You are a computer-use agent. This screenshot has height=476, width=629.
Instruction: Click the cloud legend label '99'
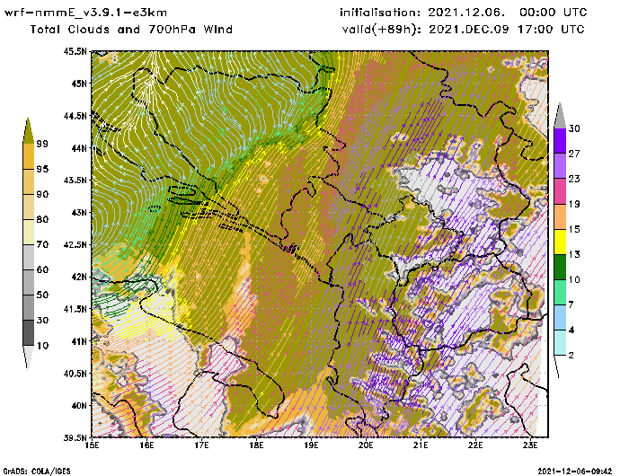coord(41,144)
